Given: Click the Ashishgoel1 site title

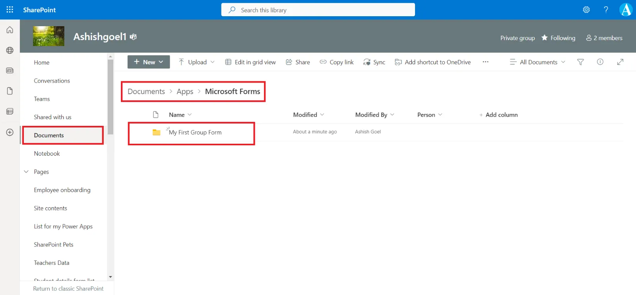Looking at the screenshot, I should click(x=100, y=37).
